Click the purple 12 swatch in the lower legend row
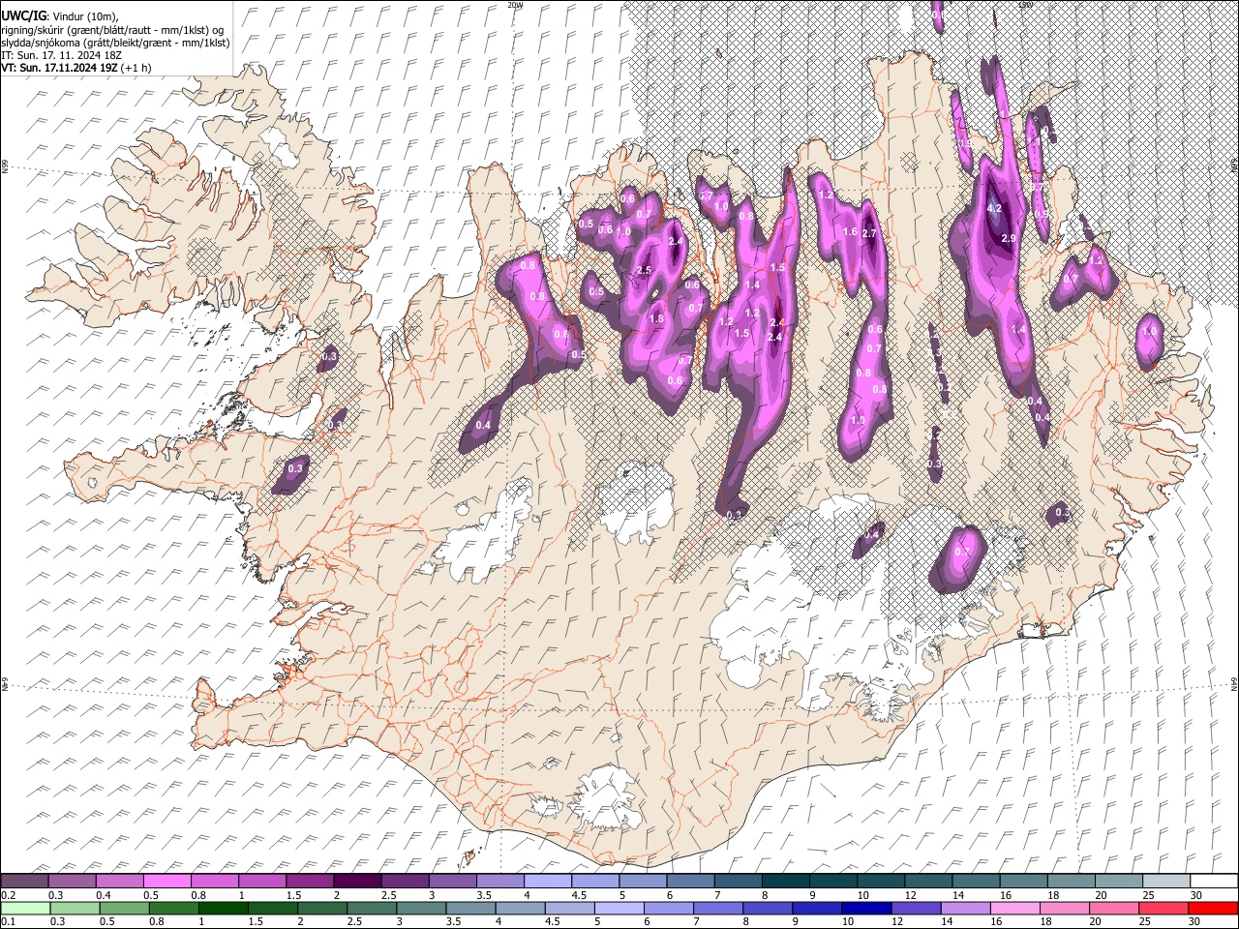 pos(915,908)
